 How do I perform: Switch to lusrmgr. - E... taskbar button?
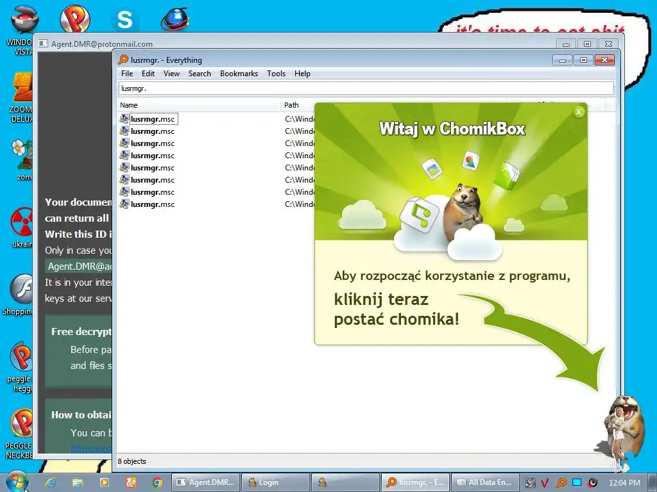(415, 482)
